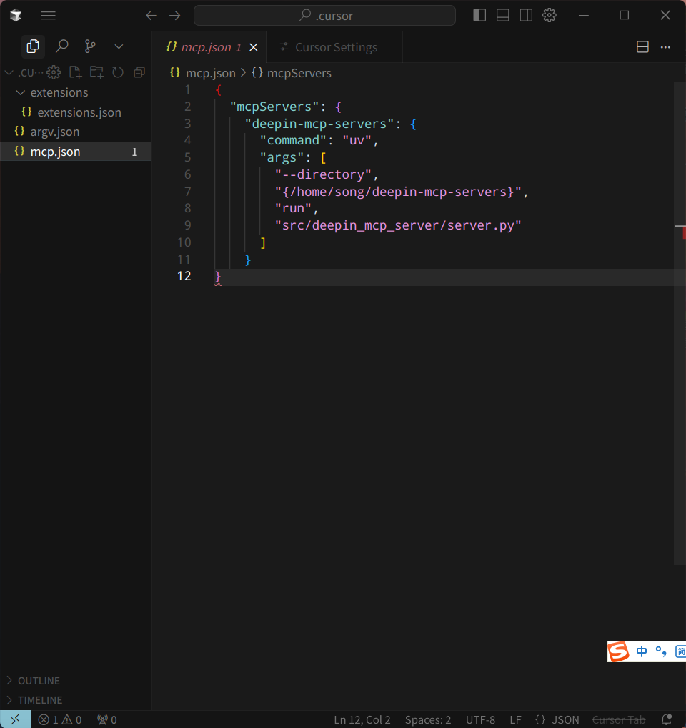Open the Source Control view icon

tap(91, 46)
